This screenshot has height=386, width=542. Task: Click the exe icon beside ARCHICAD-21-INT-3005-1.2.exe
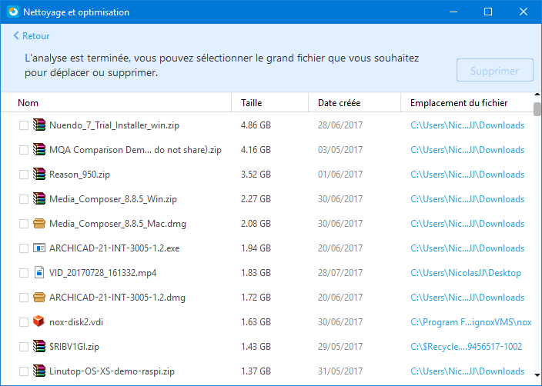pos(39,248)
